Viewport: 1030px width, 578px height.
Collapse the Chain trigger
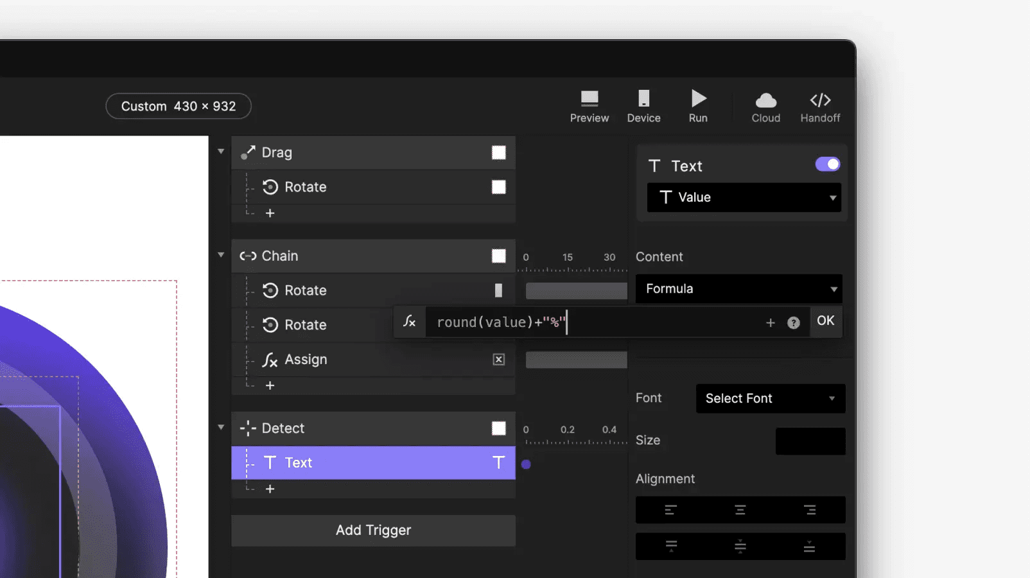221,255
